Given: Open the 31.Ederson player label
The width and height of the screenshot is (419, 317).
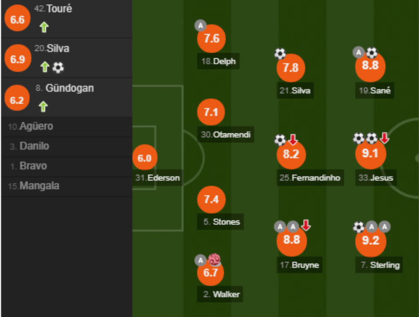Looking at the screenshot, I should click(158, 178).
